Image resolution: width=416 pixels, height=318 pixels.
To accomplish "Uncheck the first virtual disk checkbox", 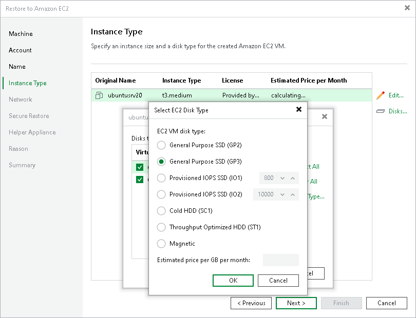I will [x=140, y=167].
